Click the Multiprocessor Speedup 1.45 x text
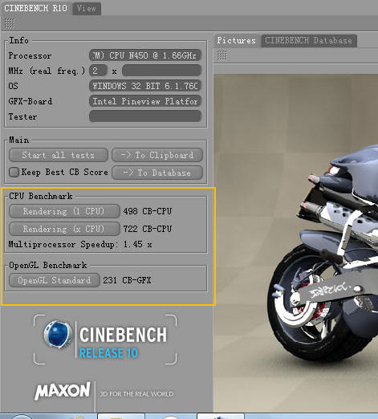 point(80,244)
